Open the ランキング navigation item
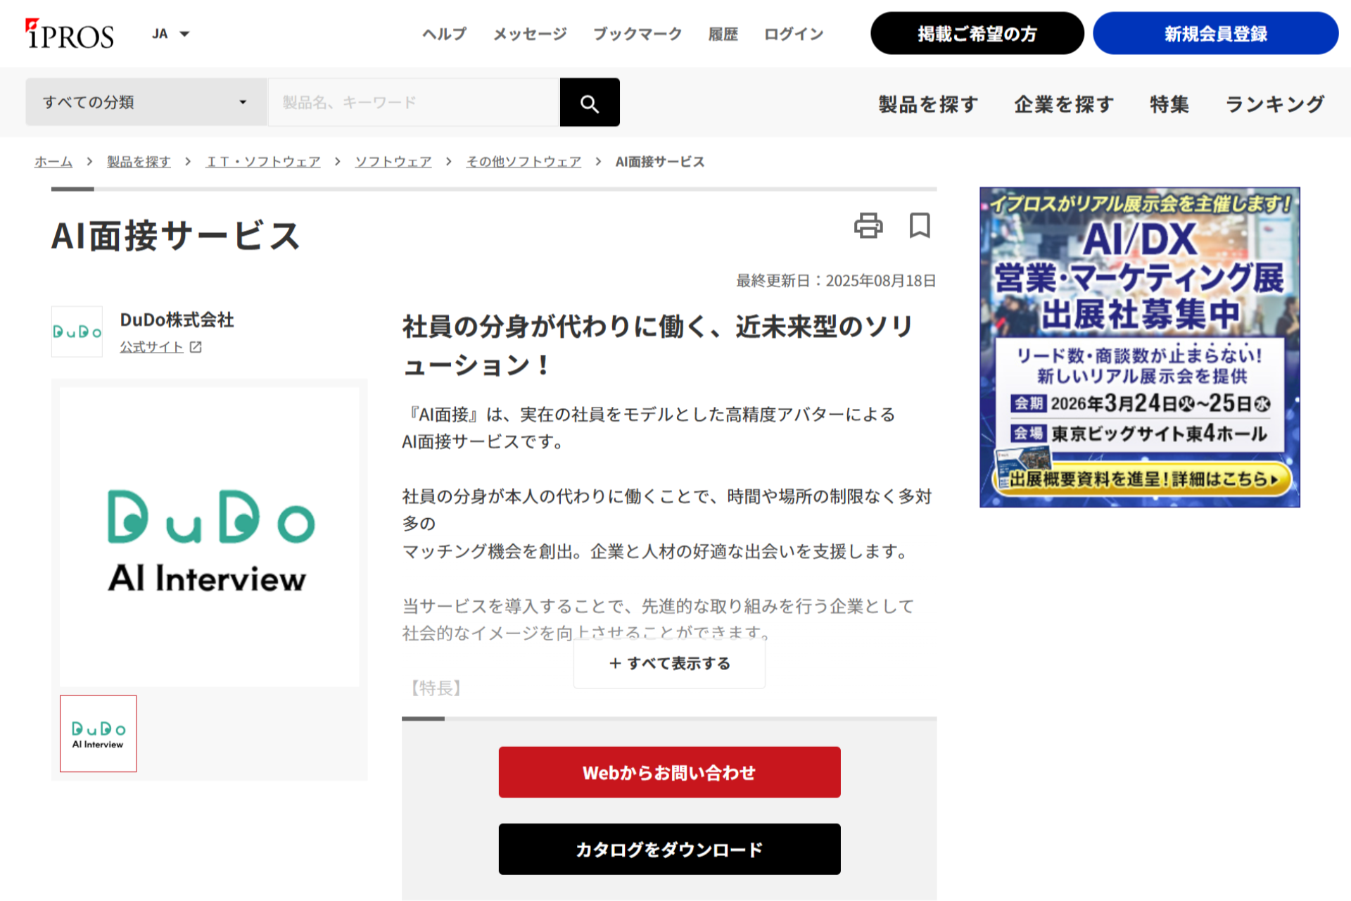Viewport: 1351px width, 901px height. 1275,104
